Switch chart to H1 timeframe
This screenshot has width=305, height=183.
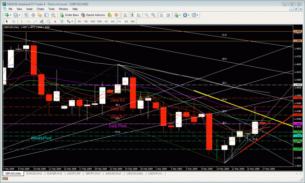106,21
